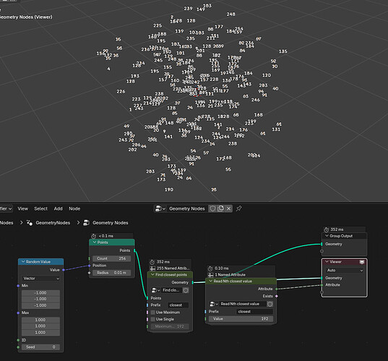Open the Vector data type dropdown

coord(41,279)
